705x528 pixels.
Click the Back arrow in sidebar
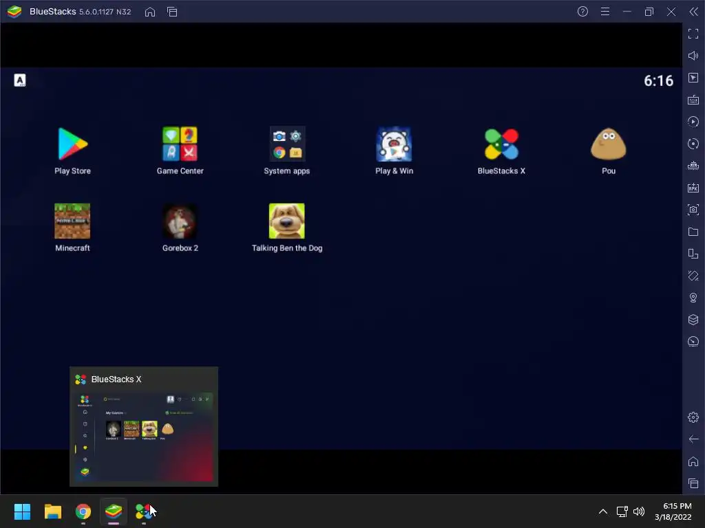tap(693, 439)
